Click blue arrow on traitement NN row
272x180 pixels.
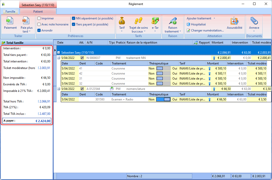pos(214,58)
